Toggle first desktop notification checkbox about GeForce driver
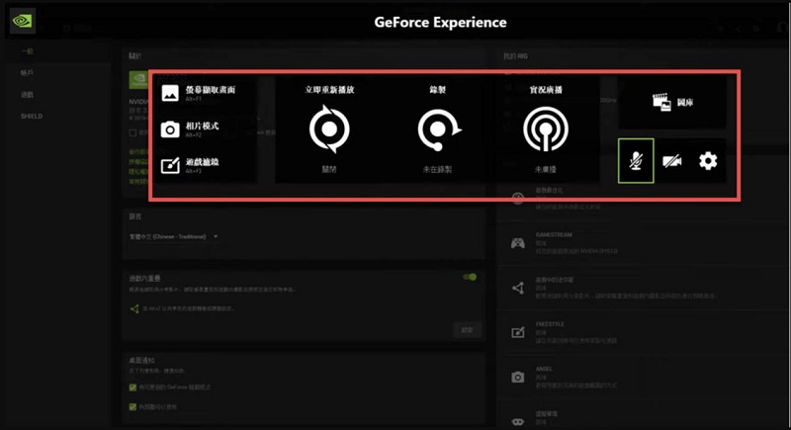This screenshot has width=791, height=430. pos(132,387)
